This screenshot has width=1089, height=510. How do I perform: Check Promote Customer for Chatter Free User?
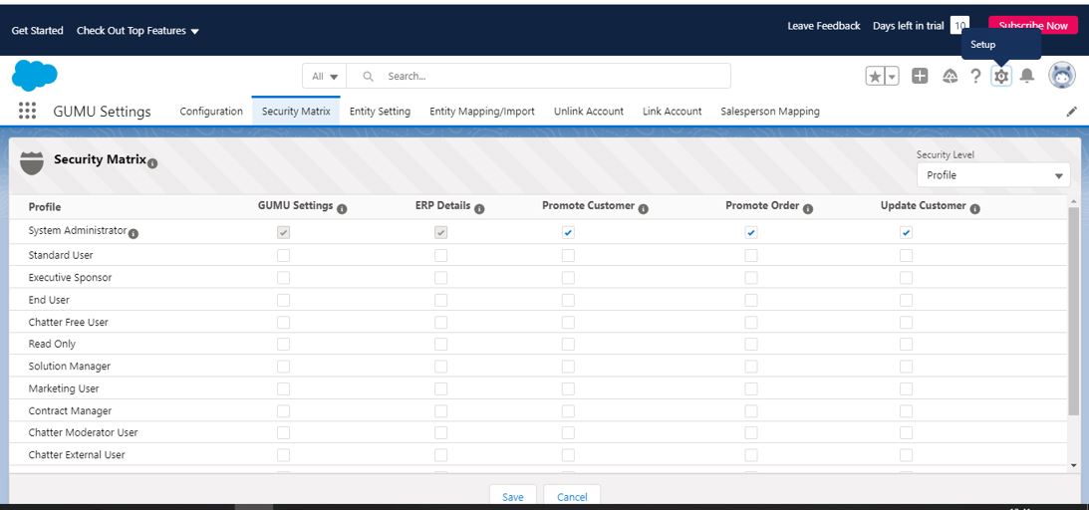pos(568,322)
